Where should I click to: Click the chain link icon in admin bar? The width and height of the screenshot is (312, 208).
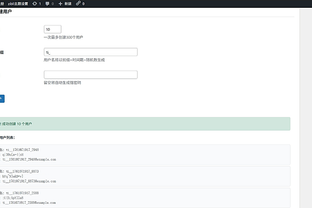[79, 3]
